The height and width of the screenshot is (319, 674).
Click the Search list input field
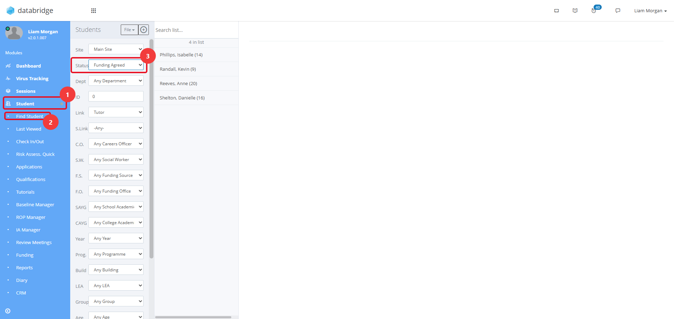[x=196, y=30]
